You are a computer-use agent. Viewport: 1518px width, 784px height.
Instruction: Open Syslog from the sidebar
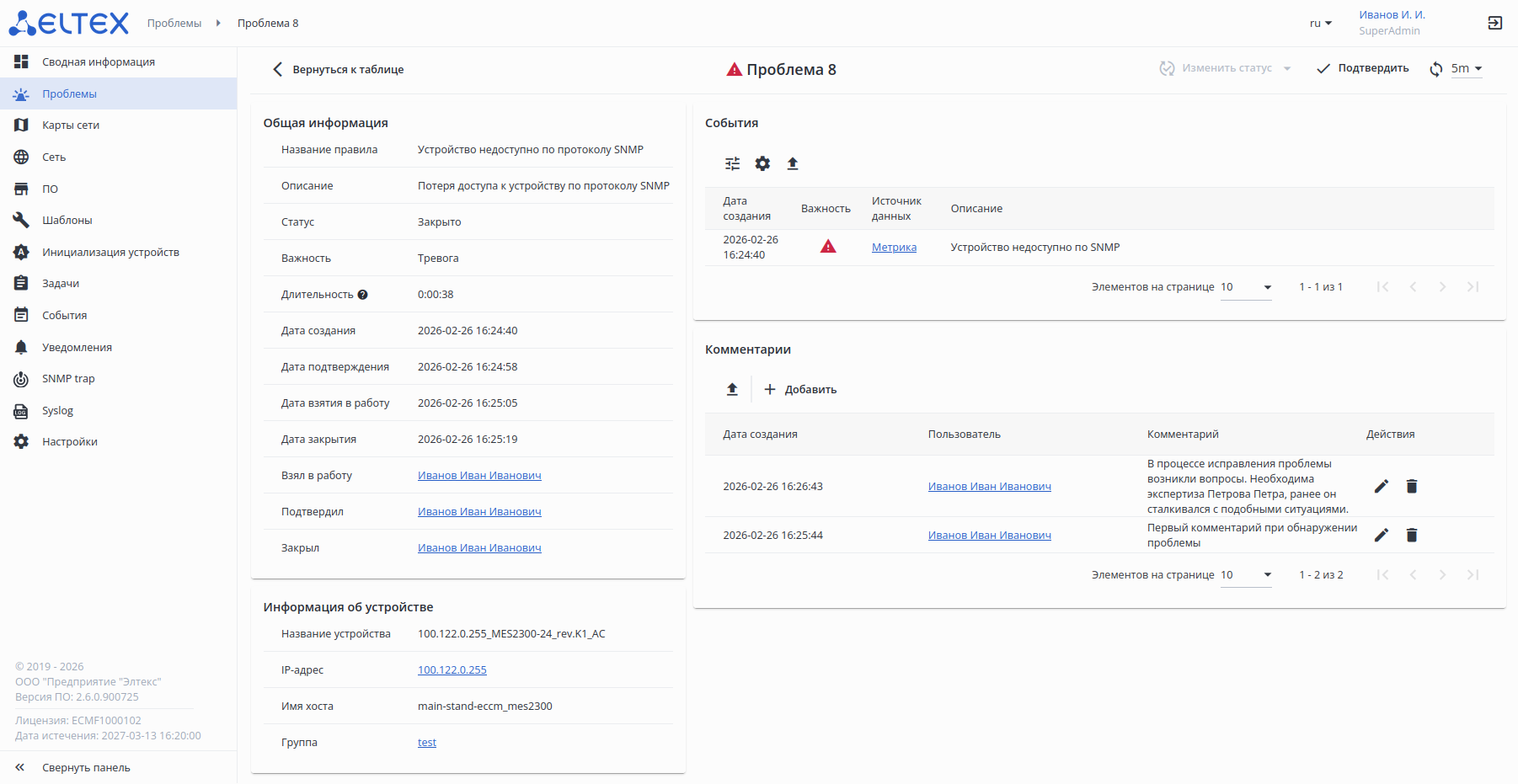click(57, 411)
